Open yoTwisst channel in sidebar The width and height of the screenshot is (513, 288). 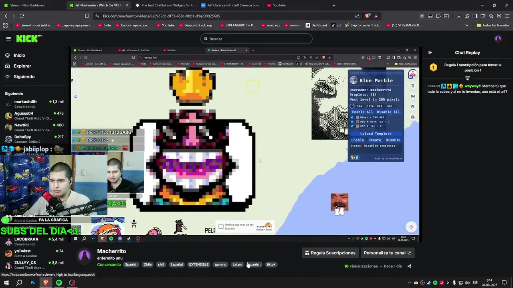[34, 253]
